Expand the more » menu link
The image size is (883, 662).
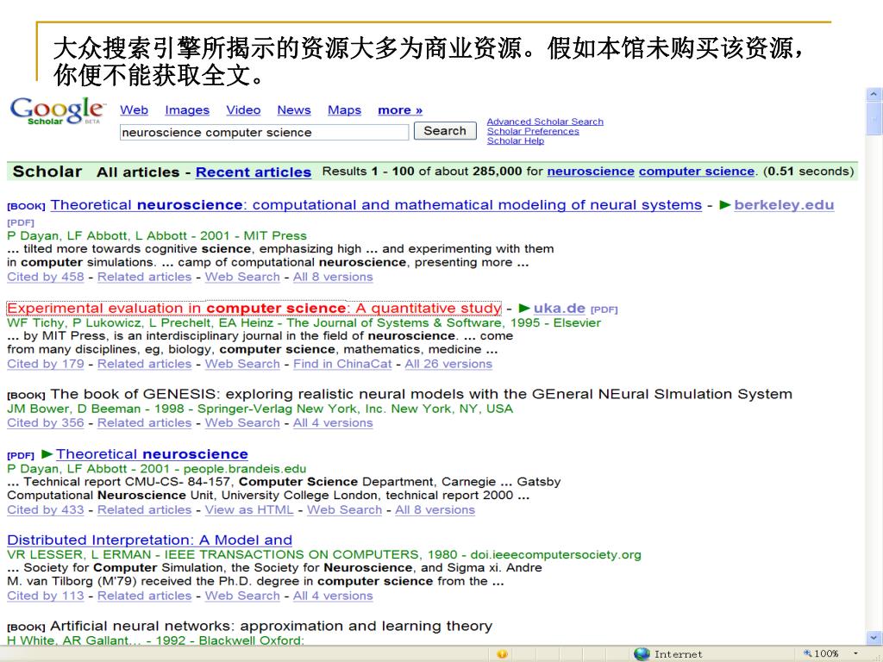400,110
